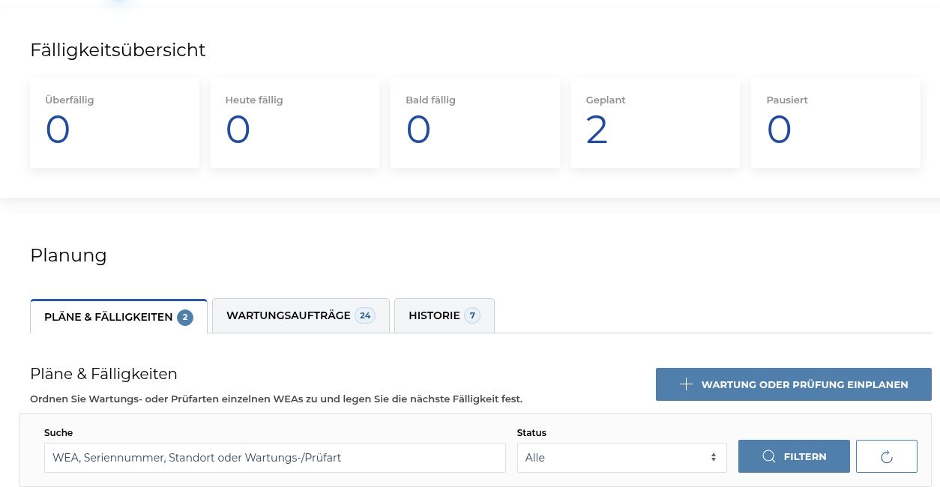Viewport: 940px width, 487px height.
Task: Open the Überfällig summary card
Action: click(115, 123)
